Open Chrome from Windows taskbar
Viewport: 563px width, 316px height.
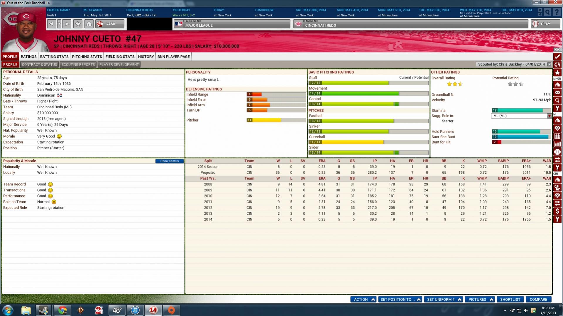pyautogui.click(x=62, y=310)
